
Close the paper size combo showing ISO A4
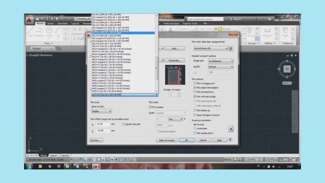click(125, 95)
